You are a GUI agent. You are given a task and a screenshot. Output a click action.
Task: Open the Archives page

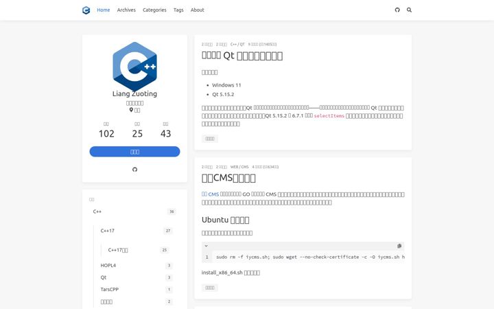click(x=126, y=10)
